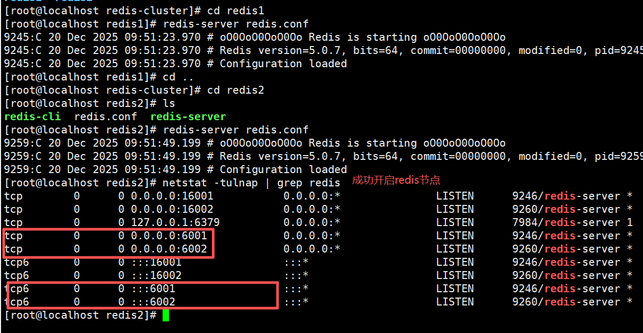This screenshot has width=643, height=333.
Task: Select the 'Redis is starting' line for 9245
Action: coord(255,37)
